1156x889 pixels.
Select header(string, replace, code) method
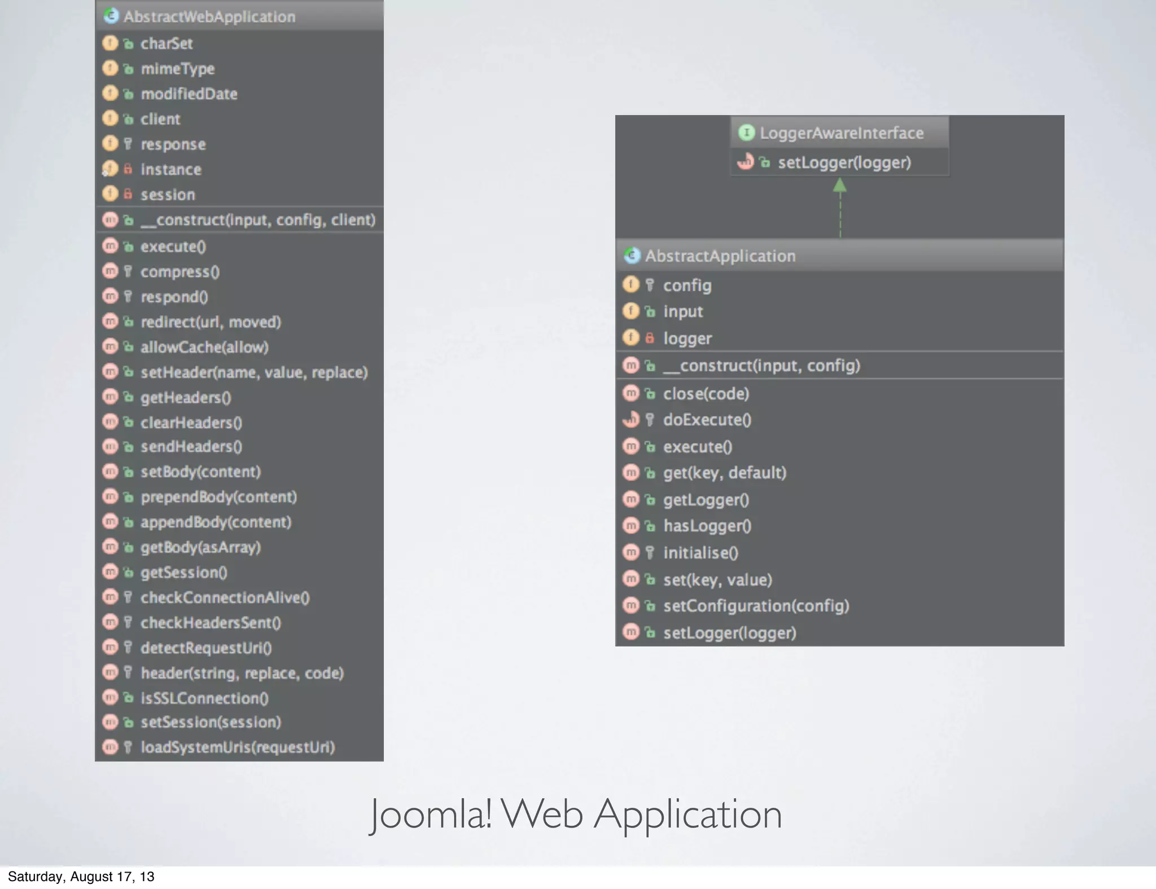click(240, 672)
